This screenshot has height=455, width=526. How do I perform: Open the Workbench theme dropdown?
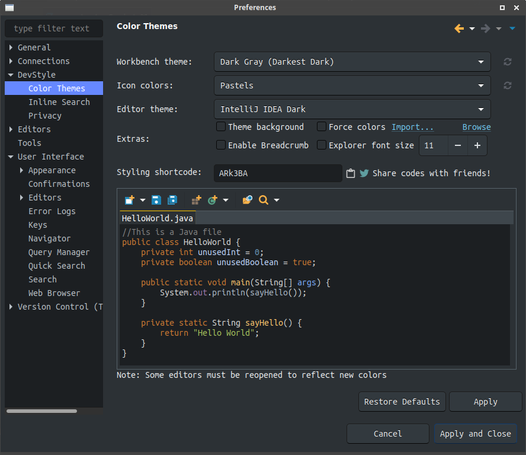coord(352,62)
